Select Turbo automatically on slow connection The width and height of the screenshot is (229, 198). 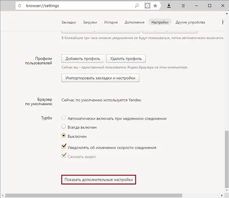pyautogui.click(x=63, y=118)
